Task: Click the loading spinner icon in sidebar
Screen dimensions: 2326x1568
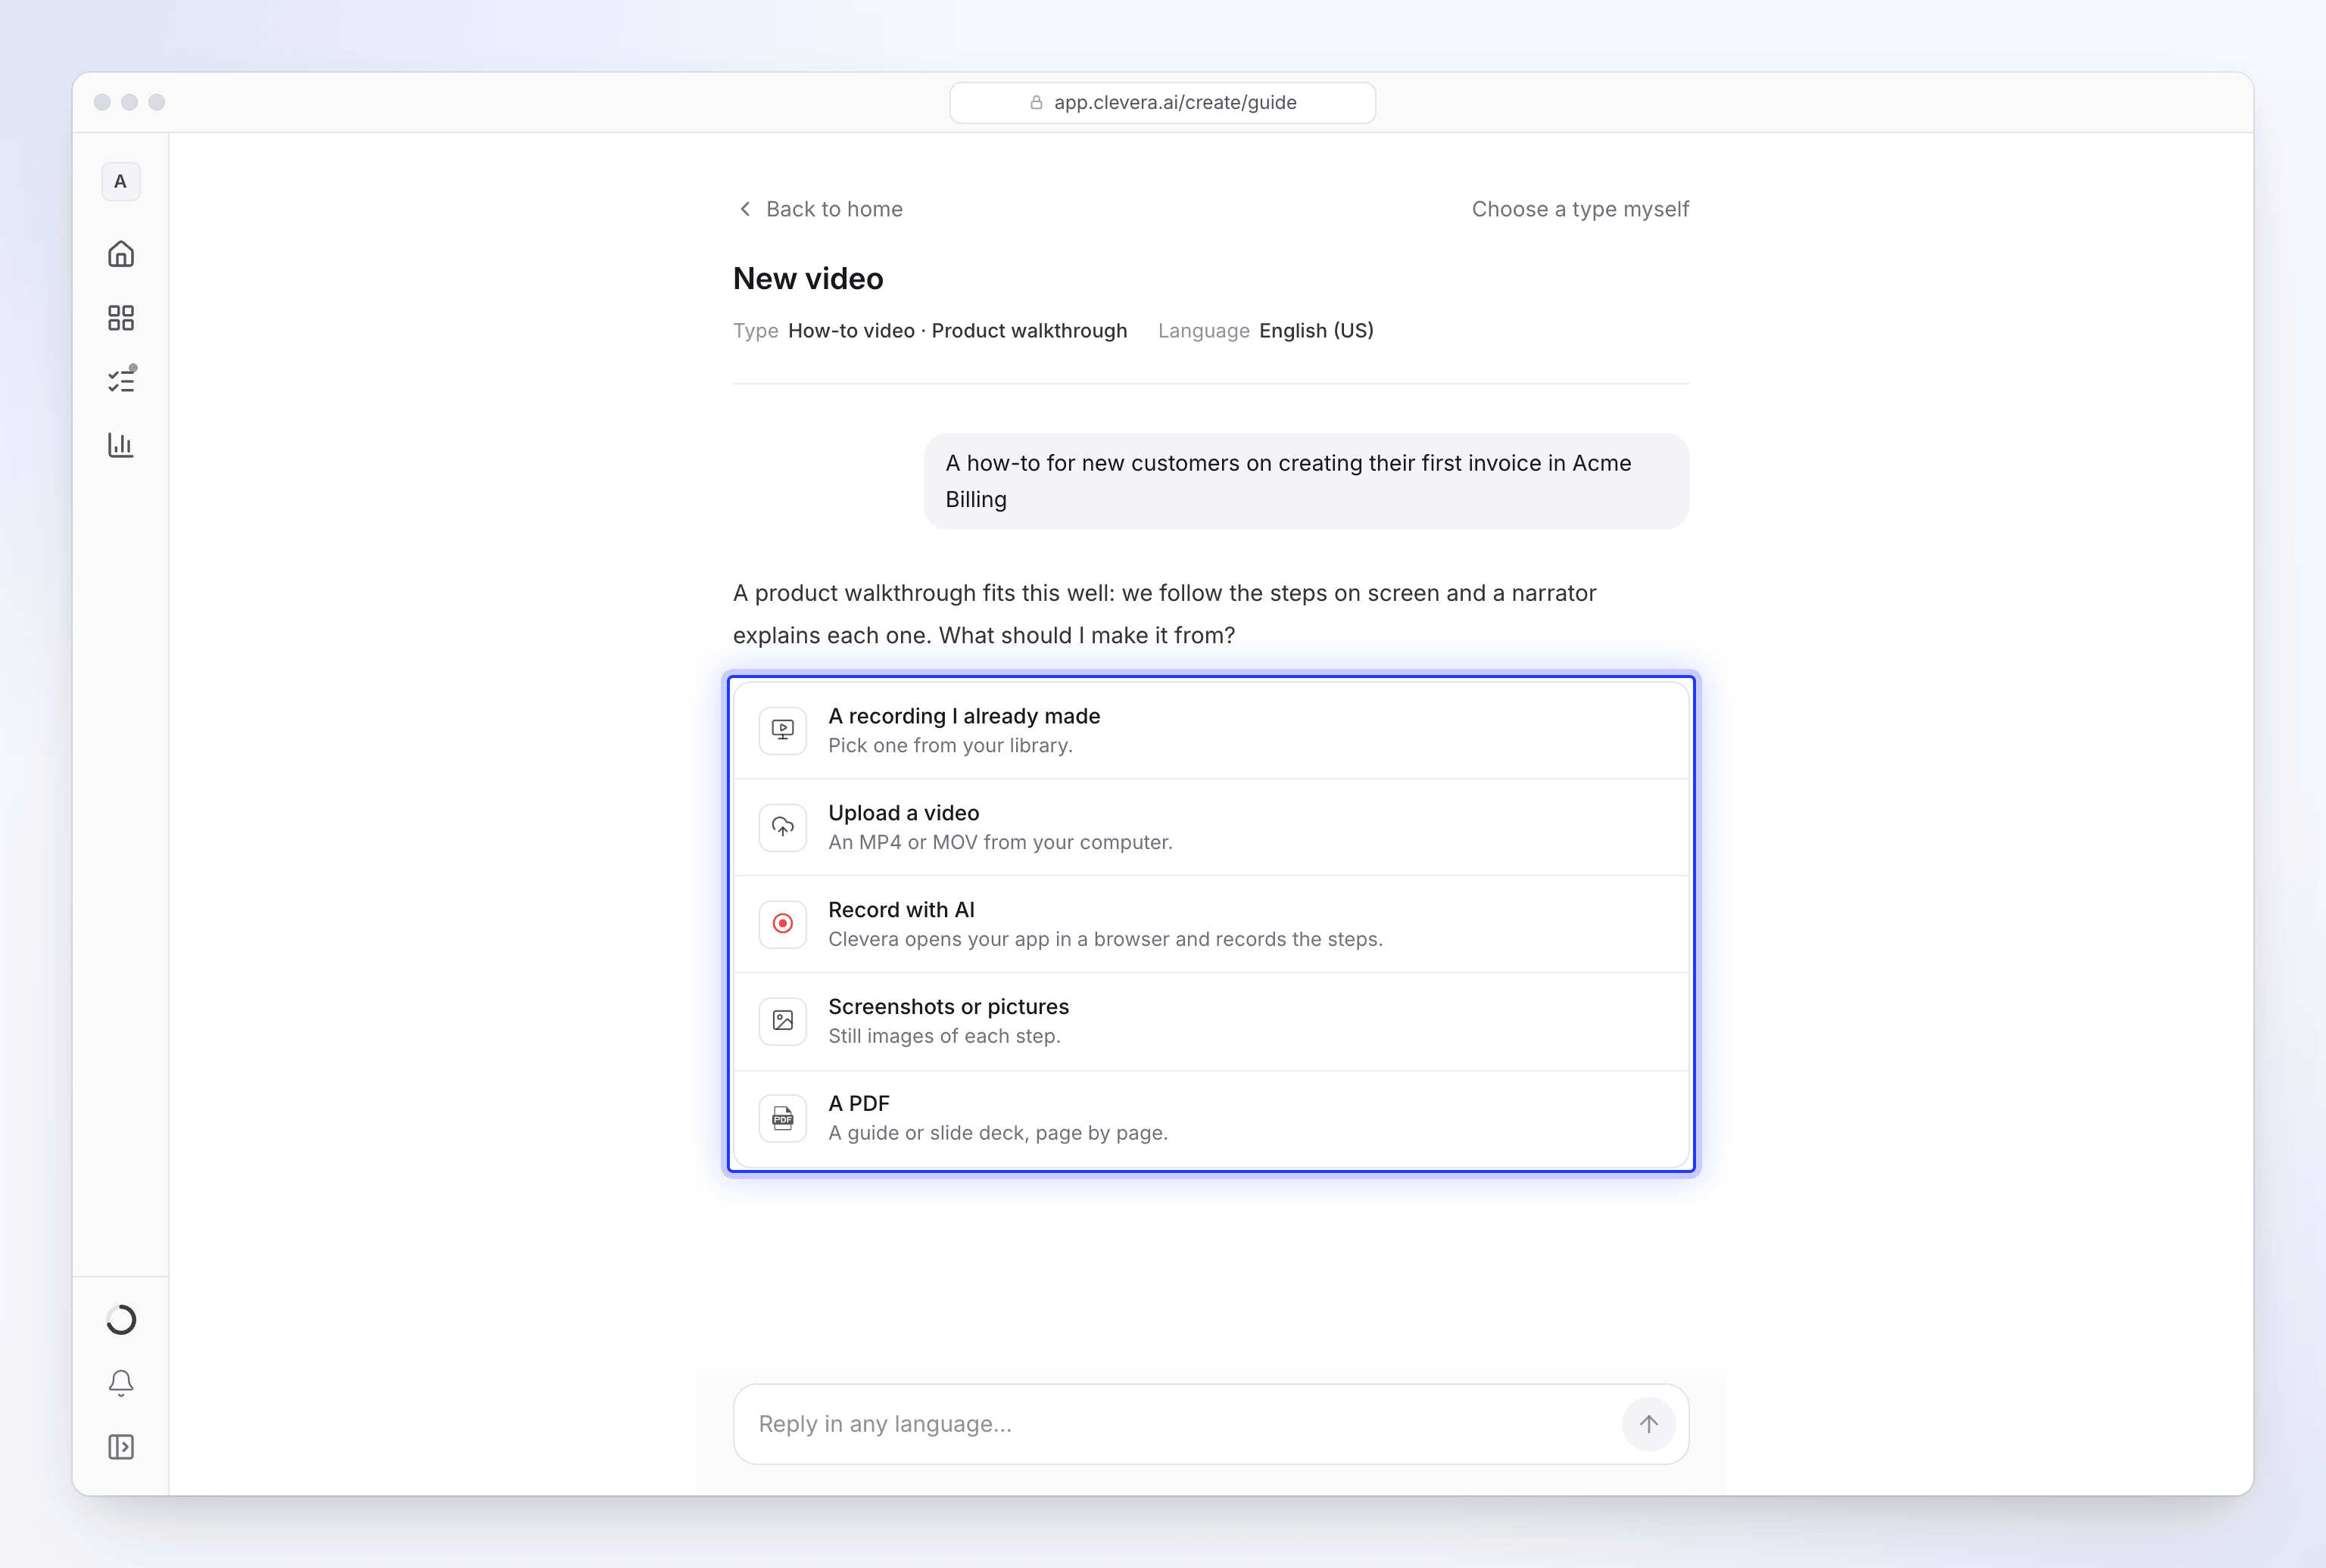Action: click(121, 1320)
